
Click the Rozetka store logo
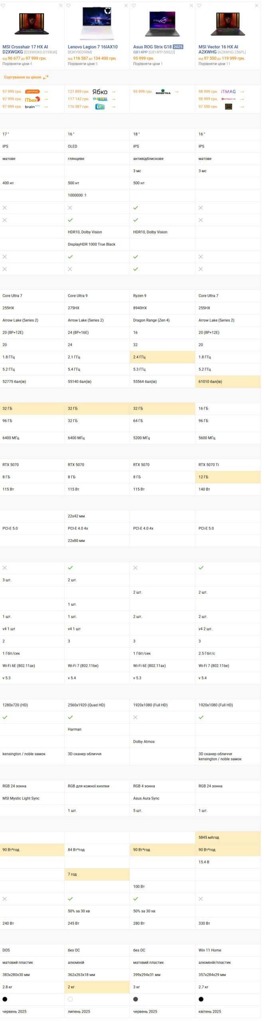[x=163, y=92]
